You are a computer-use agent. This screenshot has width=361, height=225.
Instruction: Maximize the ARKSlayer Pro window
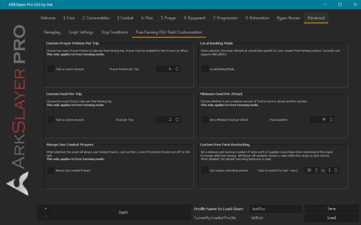(340, 5)
